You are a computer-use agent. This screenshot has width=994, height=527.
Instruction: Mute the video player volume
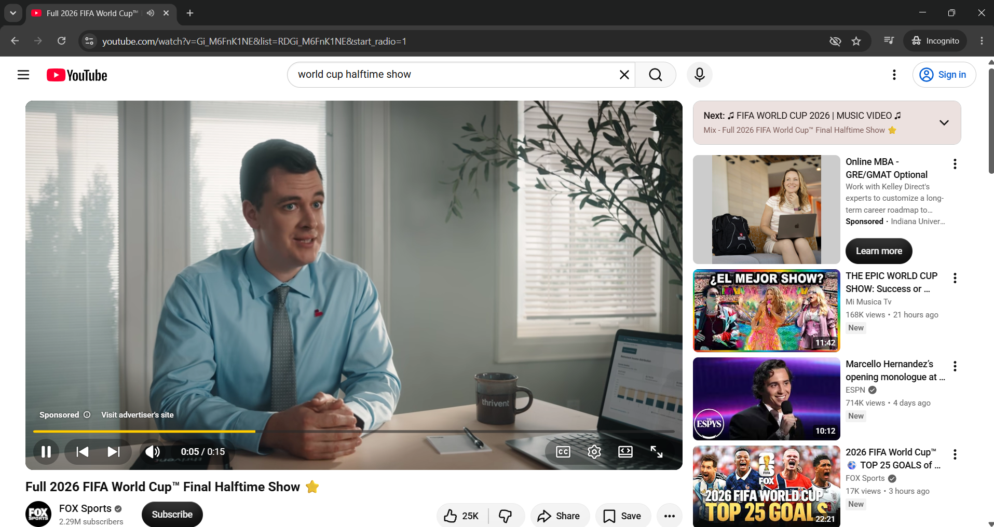[x=153, y=452]
